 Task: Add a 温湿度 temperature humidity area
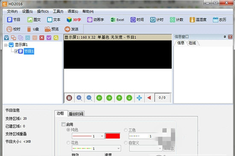[x=198, y=20]
